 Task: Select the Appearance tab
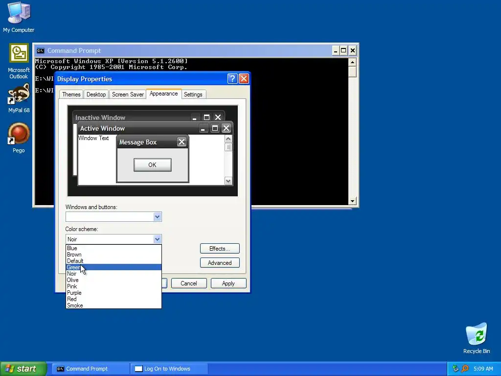(x=163, y=94)
